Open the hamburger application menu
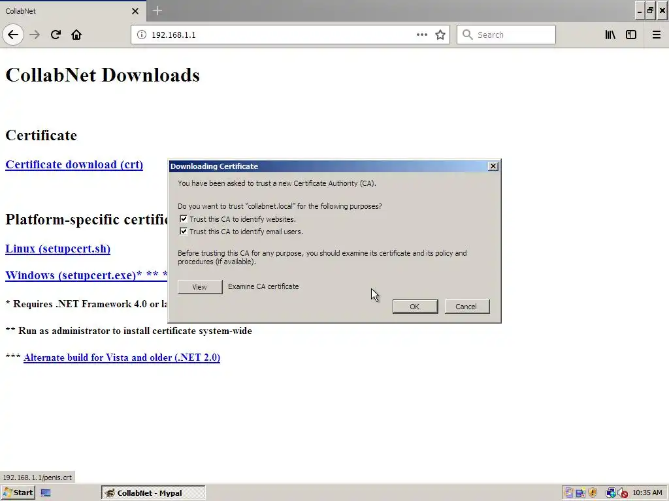 656,35
